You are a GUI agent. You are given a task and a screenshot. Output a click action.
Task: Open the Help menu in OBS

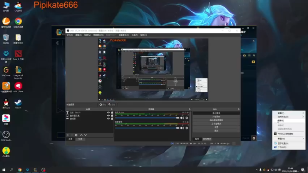pyautogui.click(x=144, y=35)
